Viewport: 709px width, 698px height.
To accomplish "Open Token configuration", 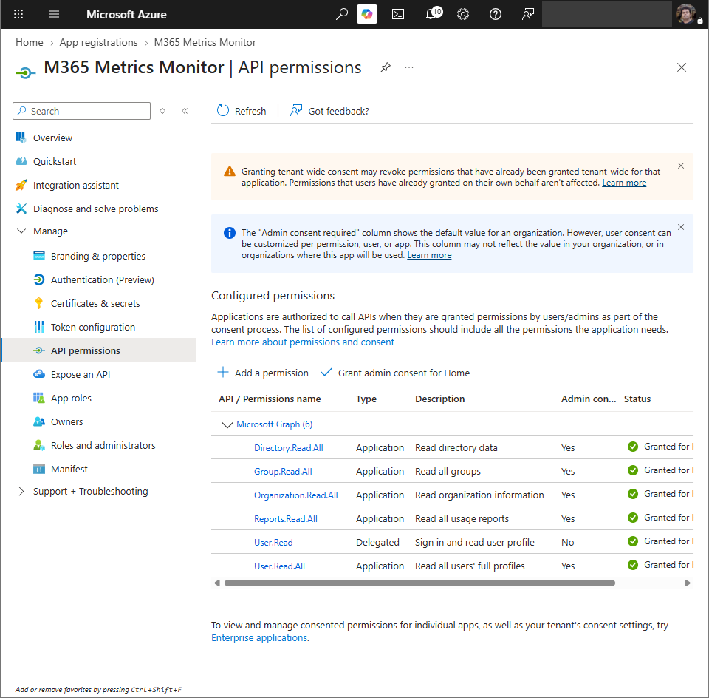I will (93, 327).
